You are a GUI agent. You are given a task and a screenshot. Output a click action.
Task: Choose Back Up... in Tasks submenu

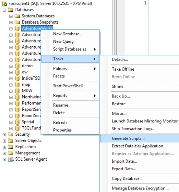[140, 96]
